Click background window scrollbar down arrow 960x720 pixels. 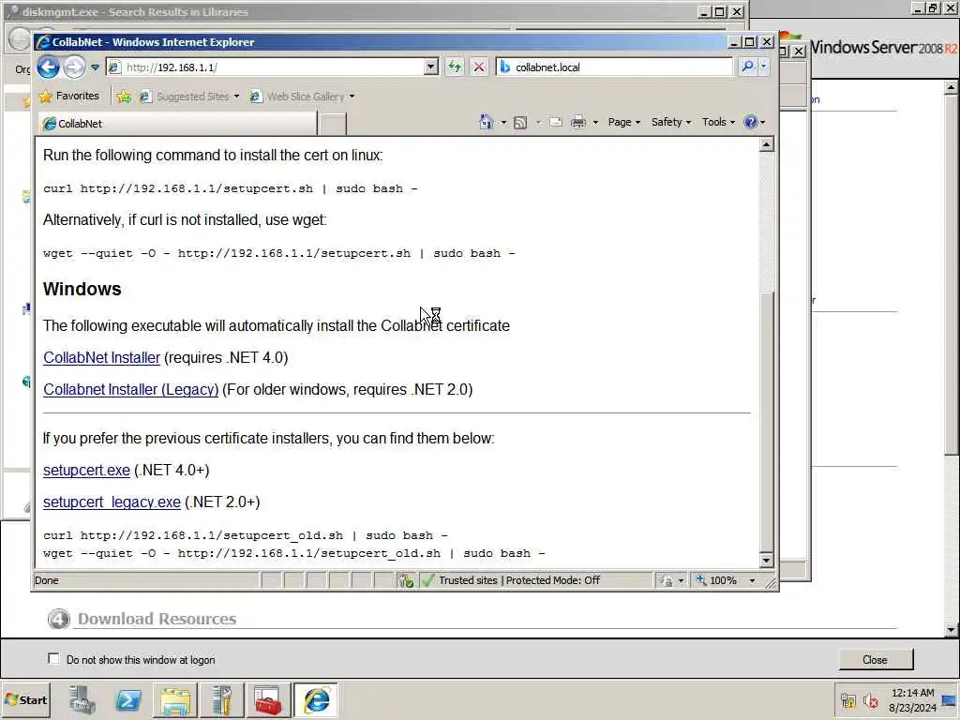pos(951,629)
